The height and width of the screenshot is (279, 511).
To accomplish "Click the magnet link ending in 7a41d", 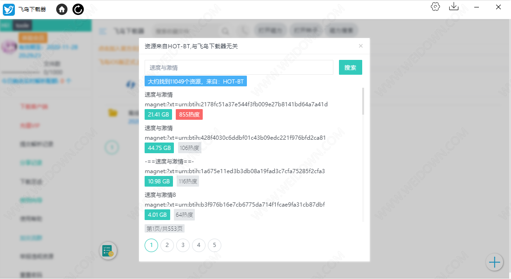I will [236, 104].
